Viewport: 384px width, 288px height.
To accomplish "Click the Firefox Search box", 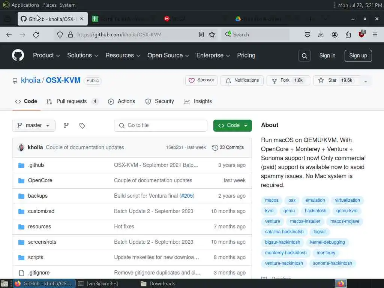I will (x=255, y=34).
